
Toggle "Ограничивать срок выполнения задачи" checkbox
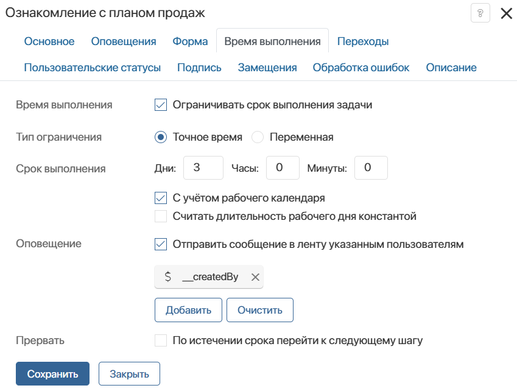pos(161,105)
